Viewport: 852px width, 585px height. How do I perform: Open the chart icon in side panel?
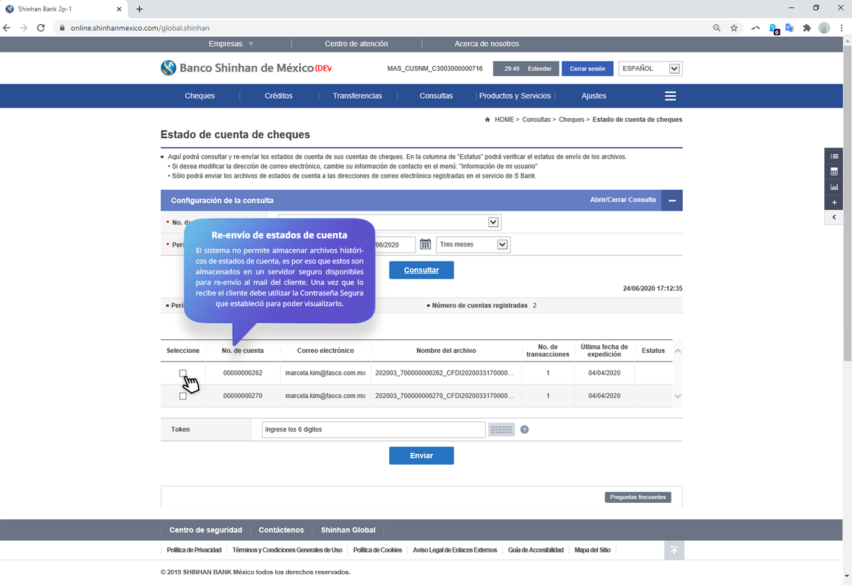(834, 187)
